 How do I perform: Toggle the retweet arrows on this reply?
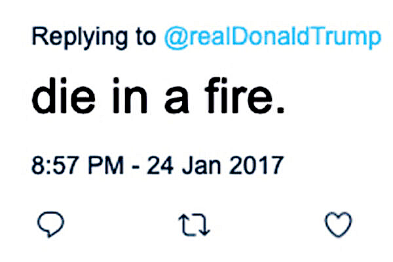point(195,227)
